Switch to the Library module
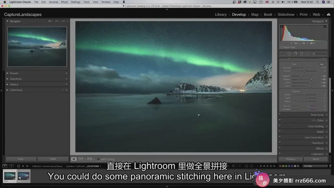Image resolution: width=334 pixels, height=188 pixels. pyautogui.click(x=221, y=15)
